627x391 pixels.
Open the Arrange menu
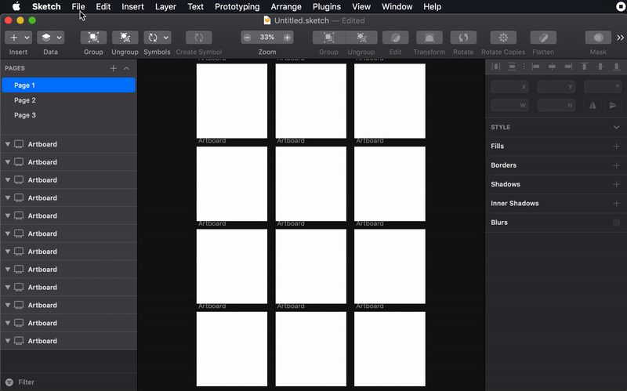coord(286,7)
